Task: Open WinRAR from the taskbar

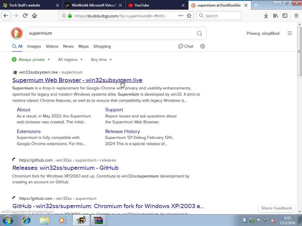Action: coord(98,220)
